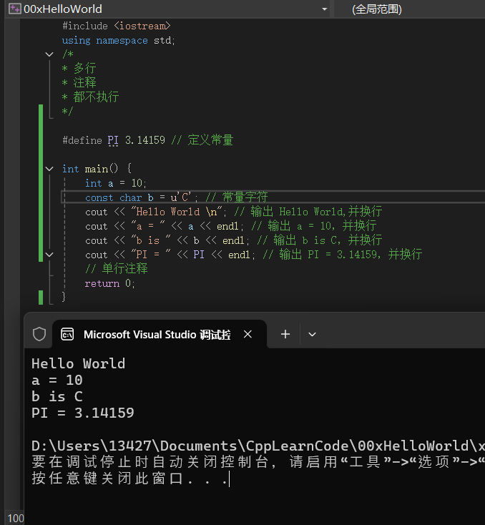Click the "Hello World \n" string literal
This screenshot has width=485, height=525.
click(177, 212)
